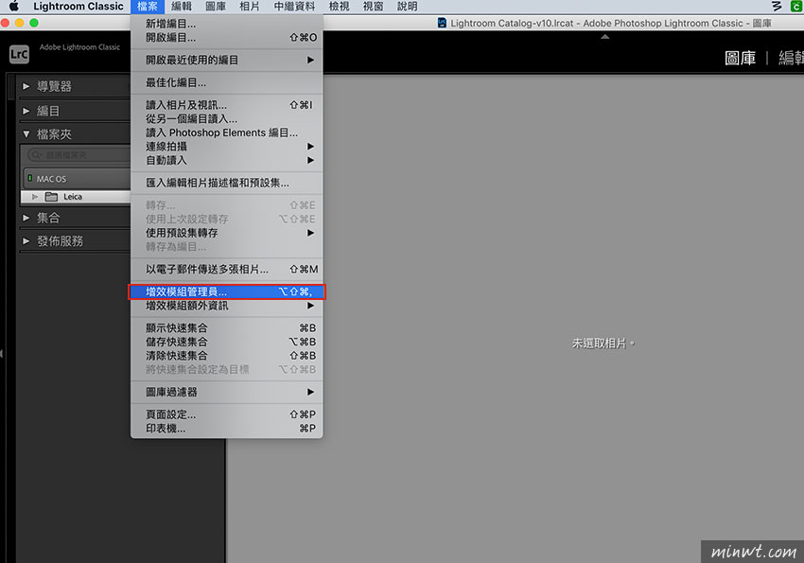Open the 檢視 menu

tap(339, 7)
